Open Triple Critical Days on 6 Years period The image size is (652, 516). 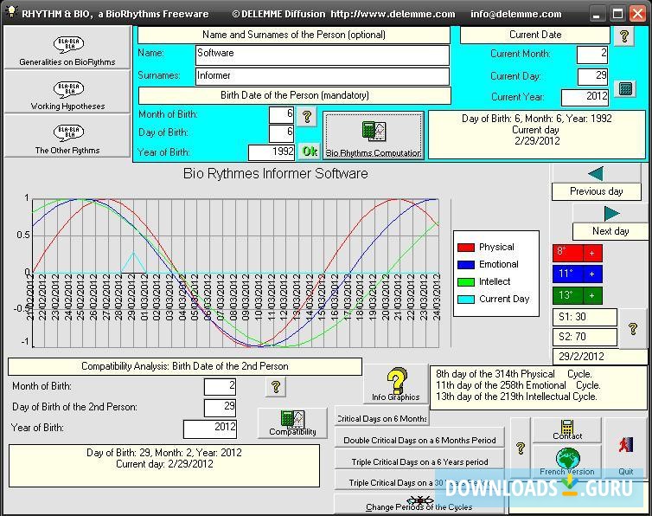(x=420, y=461)
